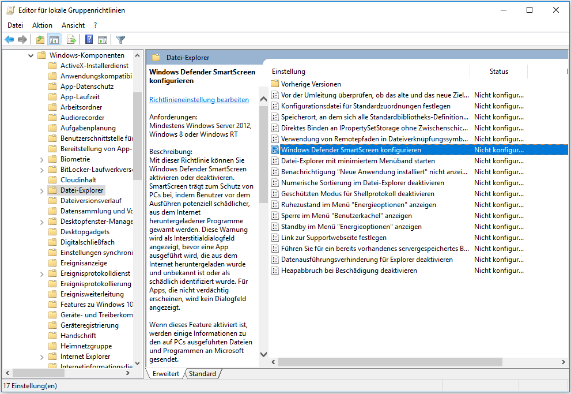Select the Digitalschließfach tree item

coord(88,242)
